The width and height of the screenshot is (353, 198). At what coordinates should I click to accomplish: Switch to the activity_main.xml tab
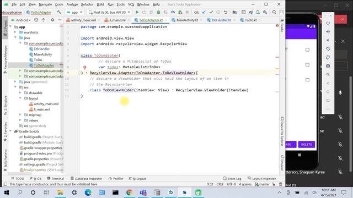(x=83, y=20)
